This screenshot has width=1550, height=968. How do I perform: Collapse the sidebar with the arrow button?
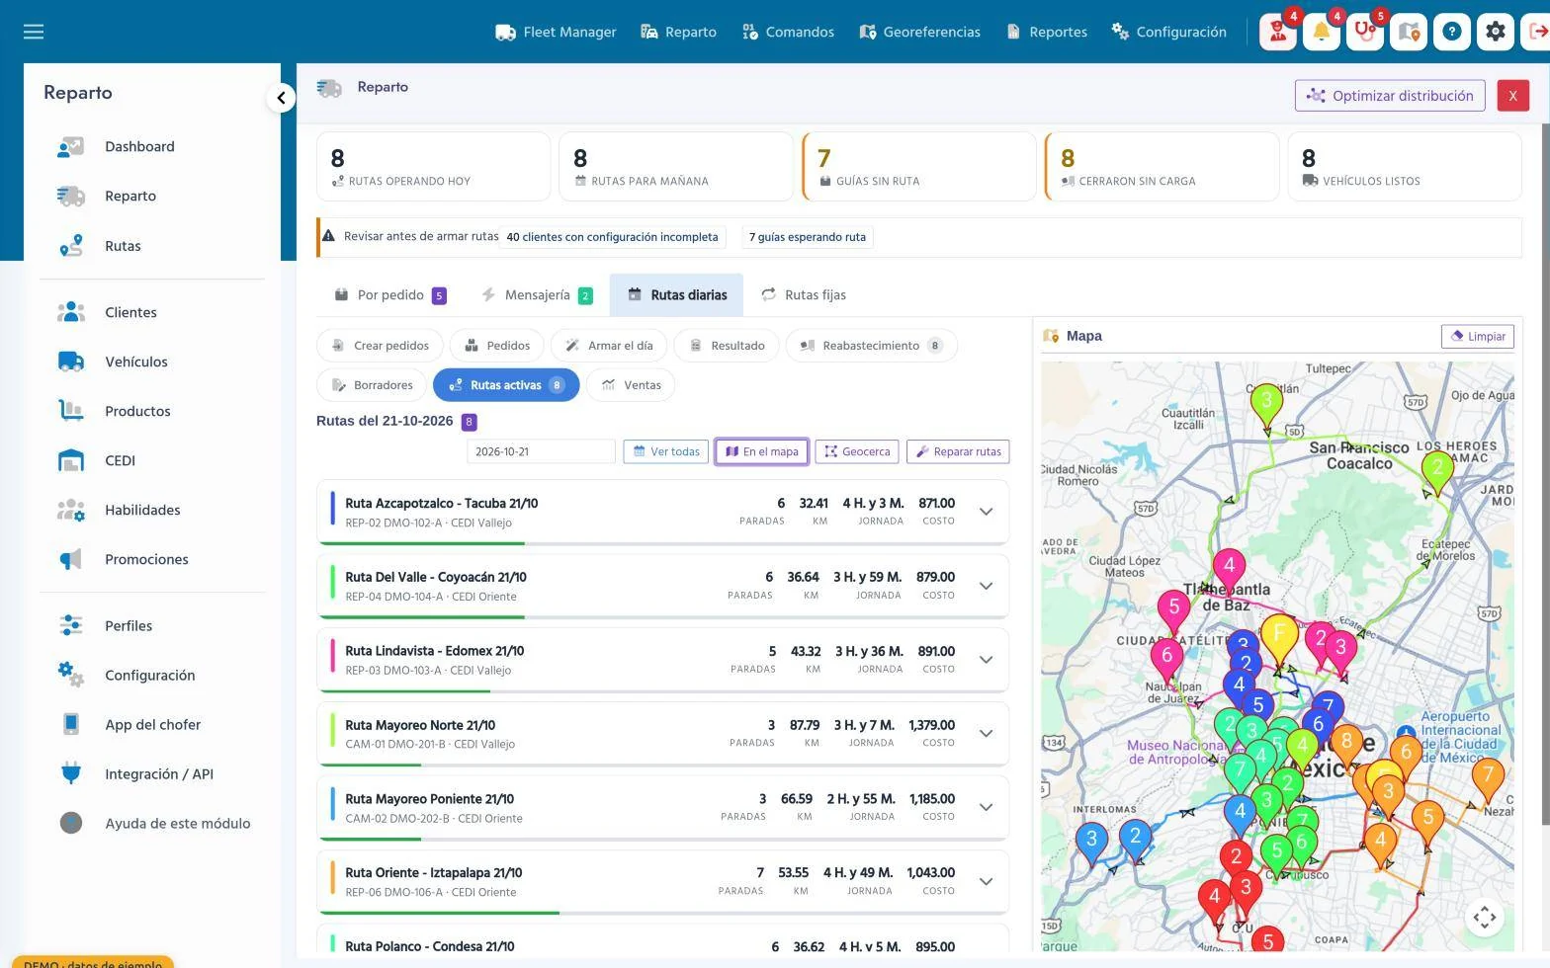point(281,98)
